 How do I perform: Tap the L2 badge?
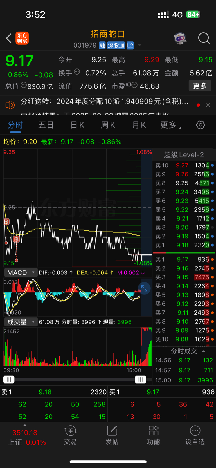click(x=130, y=46)
